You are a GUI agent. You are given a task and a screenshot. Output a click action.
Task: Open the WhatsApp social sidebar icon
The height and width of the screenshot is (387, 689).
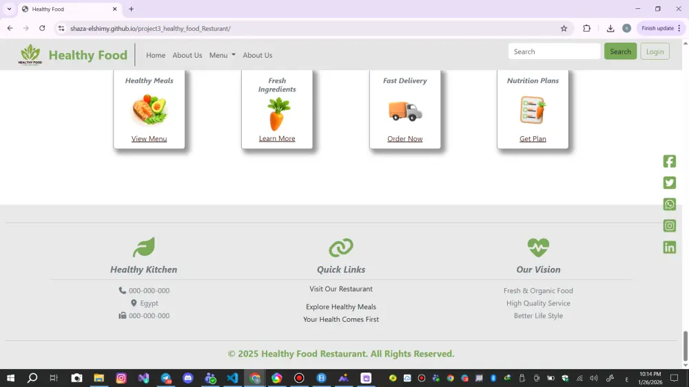[669, 204]
